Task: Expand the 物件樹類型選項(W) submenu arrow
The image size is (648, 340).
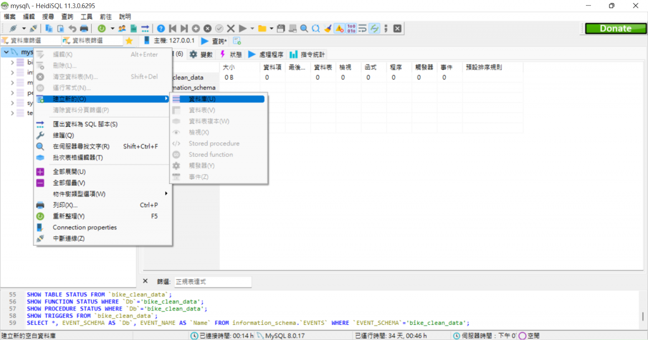Action: click(x=166, y=193)
